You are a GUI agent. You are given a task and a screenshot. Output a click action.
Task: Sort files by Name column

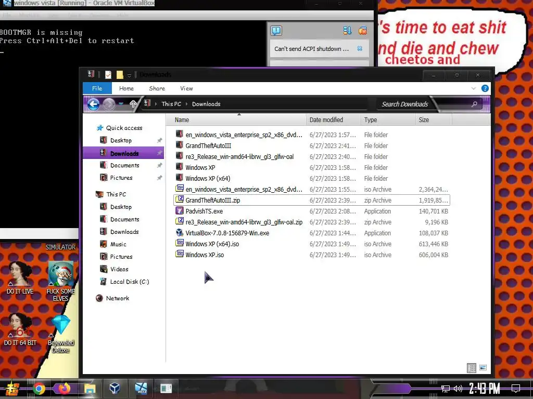click(x=236, y=120)
